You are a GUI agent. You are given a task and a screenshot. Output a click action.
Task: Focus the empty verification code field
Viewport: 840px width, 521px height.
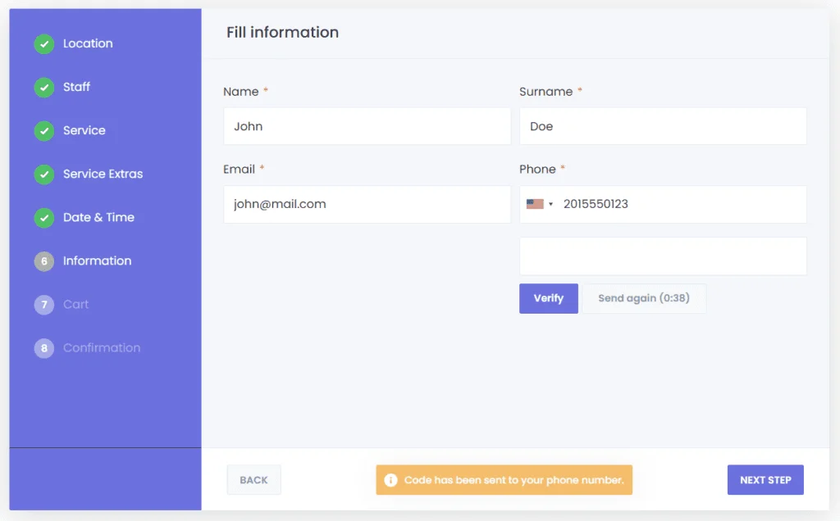point(663,256)
